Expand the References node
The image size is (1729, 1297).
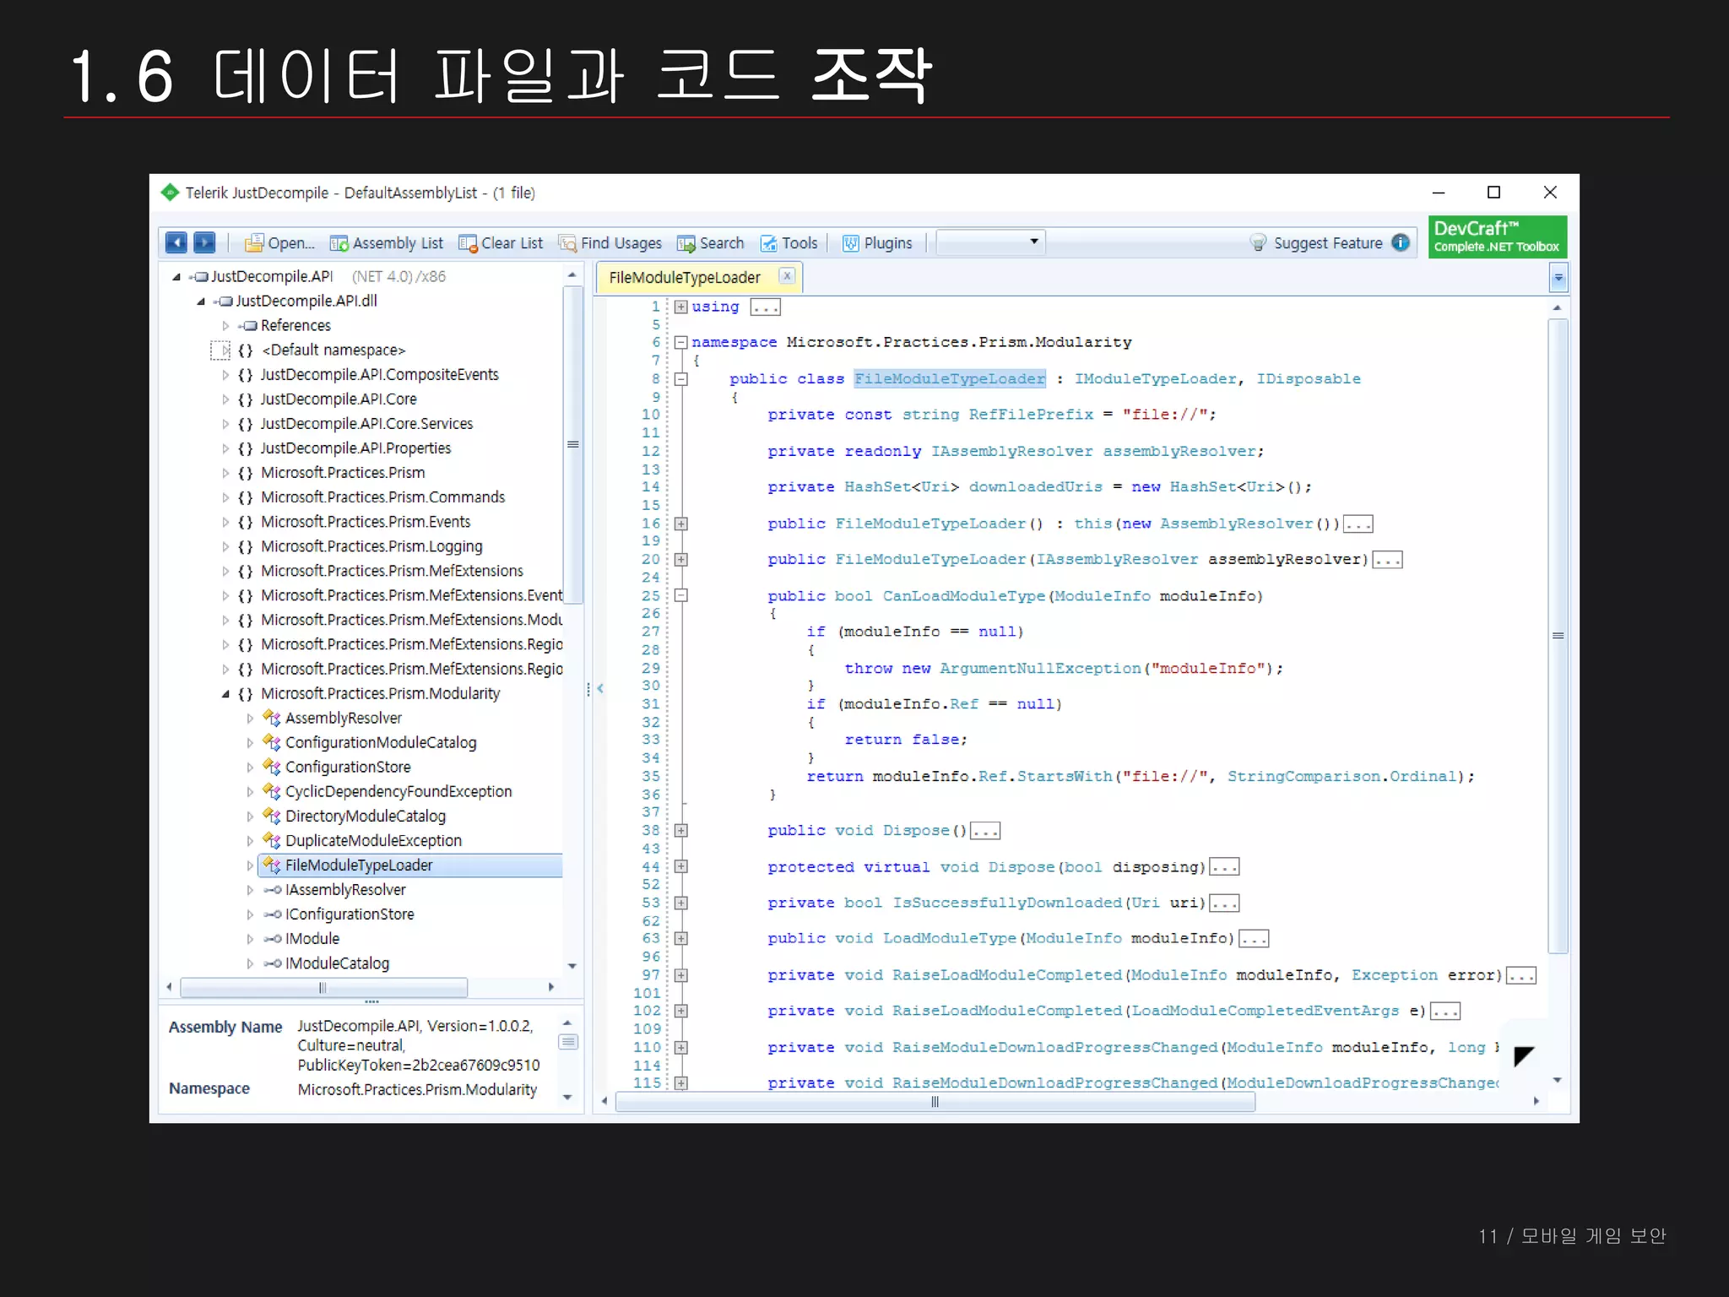point(225,326)
